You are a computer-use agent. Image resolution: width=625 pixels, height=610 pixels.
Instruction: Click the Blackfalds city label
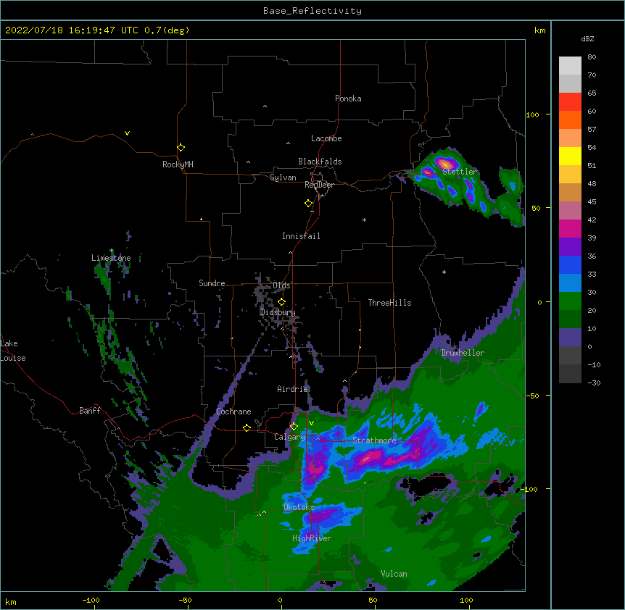point(320,162)
